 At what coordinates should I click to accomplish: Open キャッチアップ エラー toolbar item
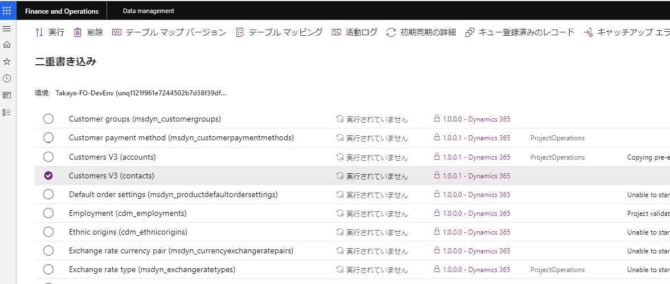click(x=627, y=32)
